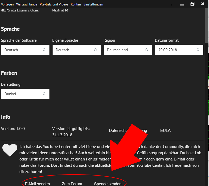Follow the Zum Forum link
This screenshot has height=186, width=209.
pyautogui.click(x=72, y=184)
